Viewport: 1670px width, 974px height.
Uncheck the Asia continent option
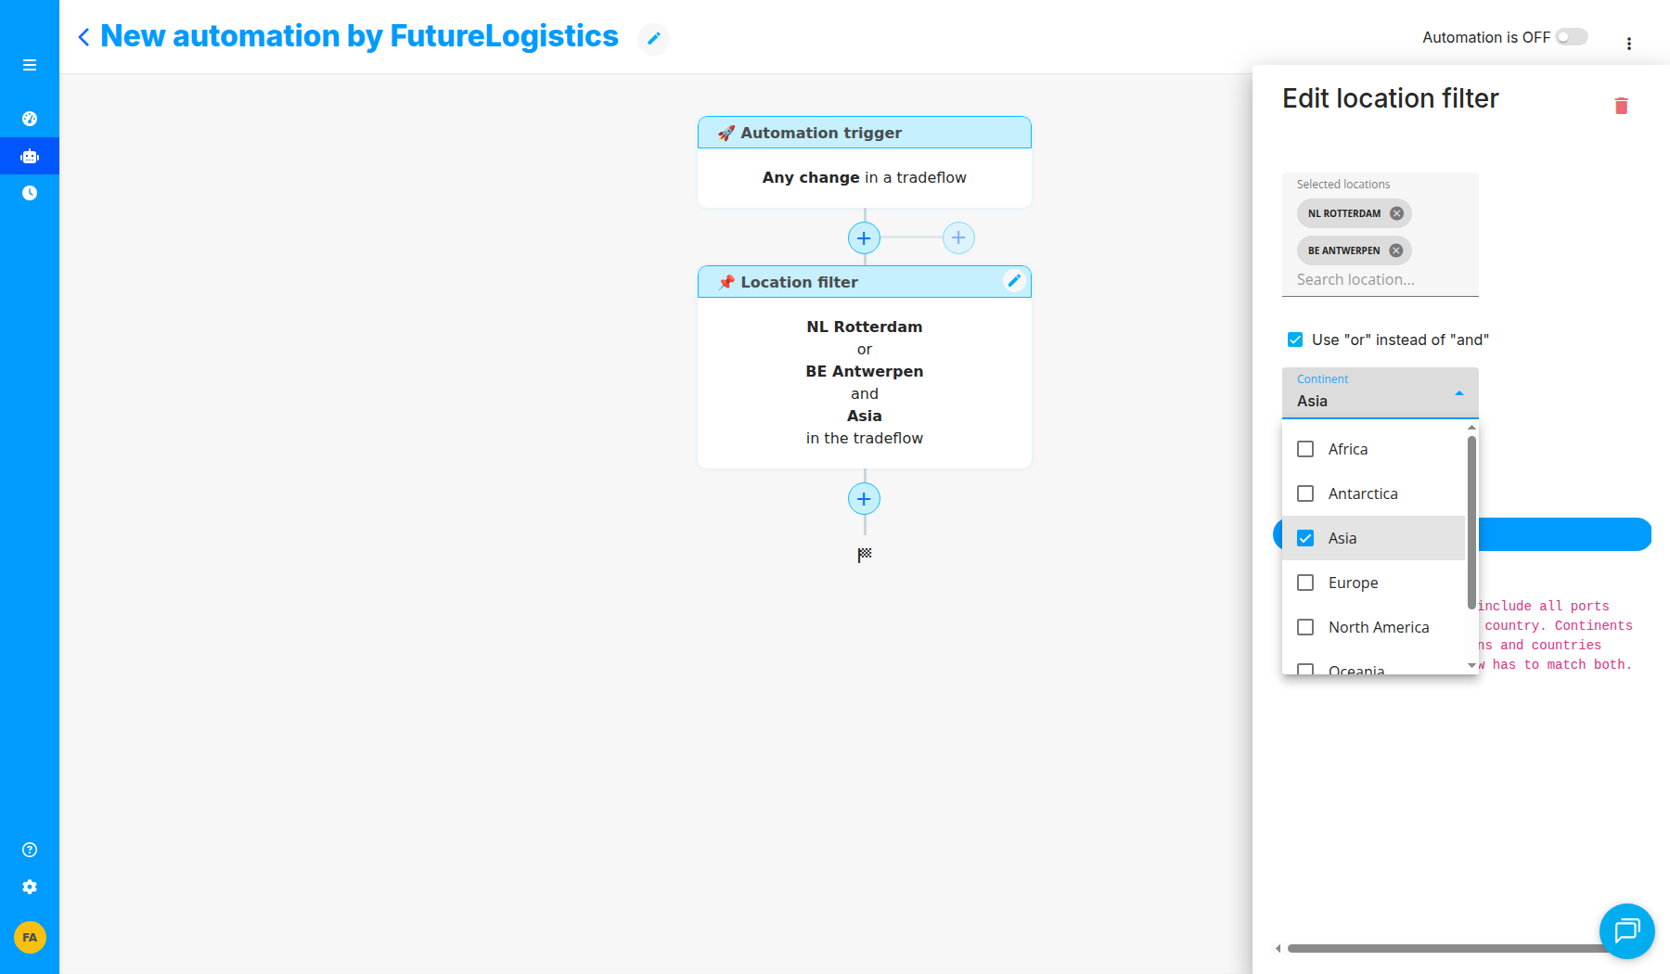click(x=1305, y=538)
